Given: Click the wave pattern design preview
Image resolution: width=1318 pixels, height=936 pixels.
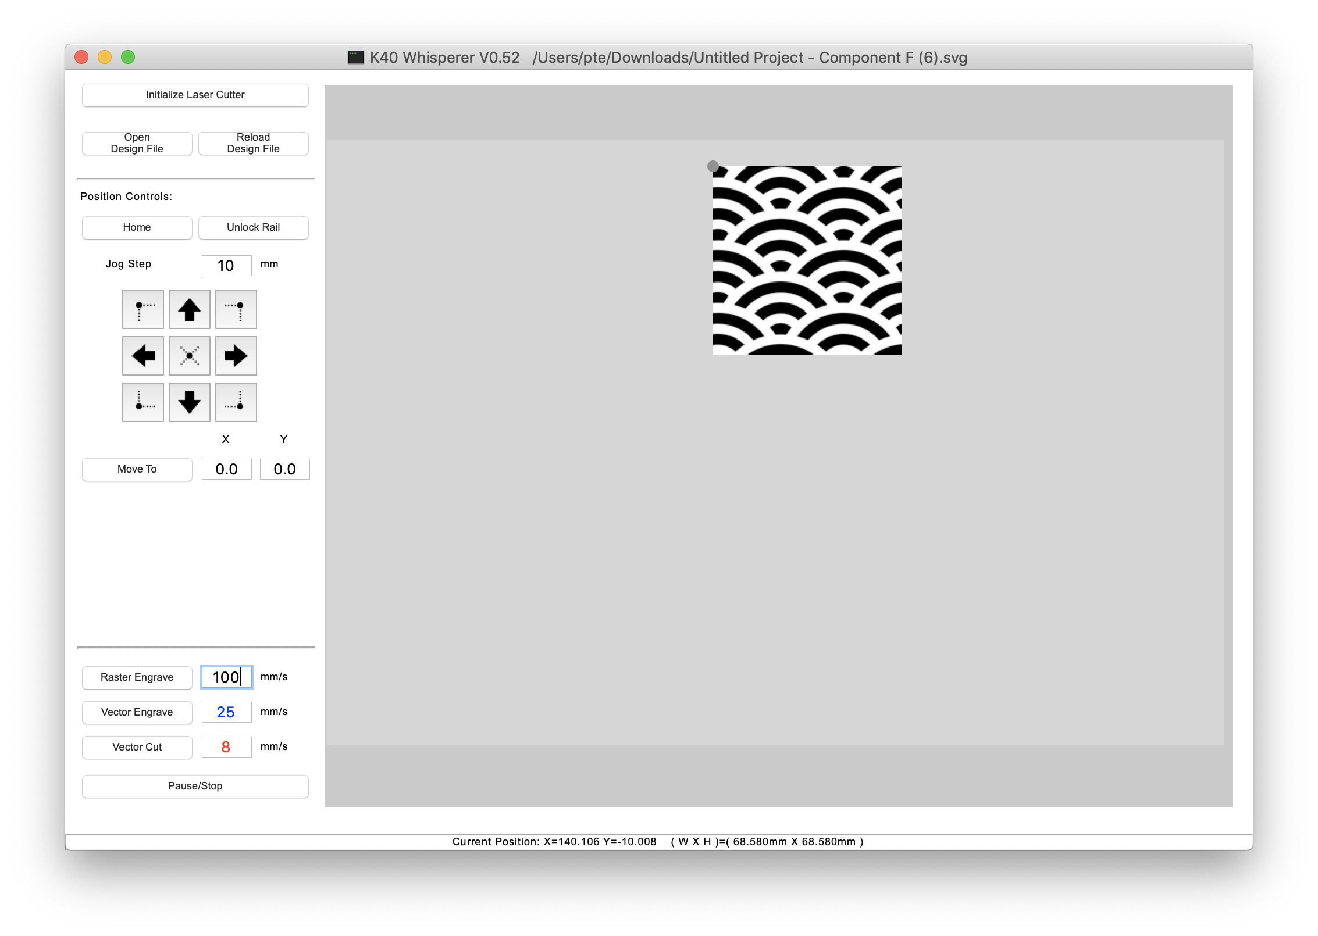Looking at the screenshot, I should pyautogui.click(x=807, y=260).
